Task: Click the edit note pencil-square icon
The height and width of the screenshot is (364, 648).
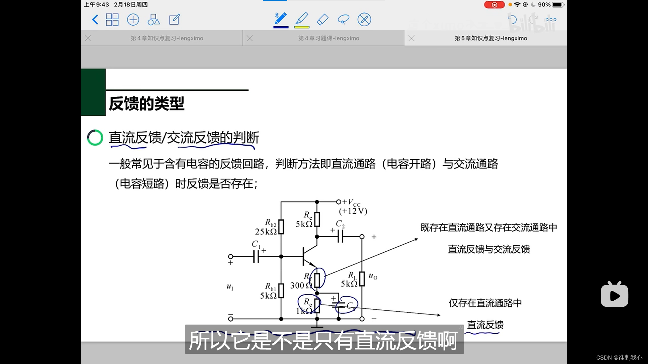Action: click(x=174, y=20)
